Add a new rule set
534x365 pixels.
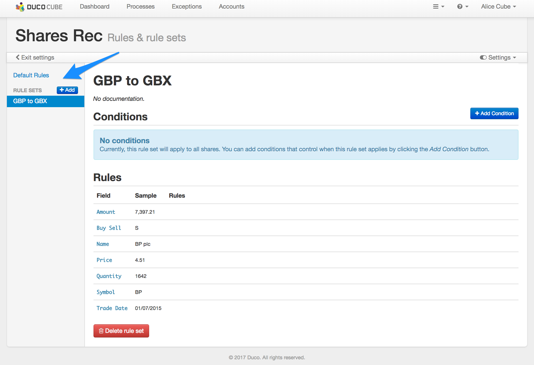click(x=67, y=90)
